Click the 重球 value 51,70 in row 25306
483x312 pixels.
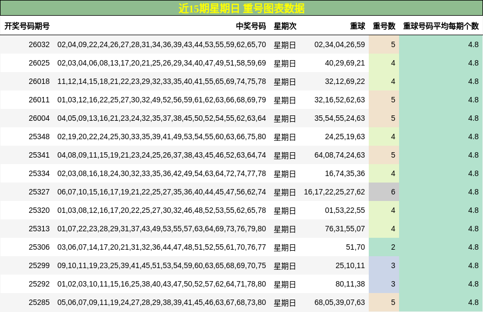(355, 247)
